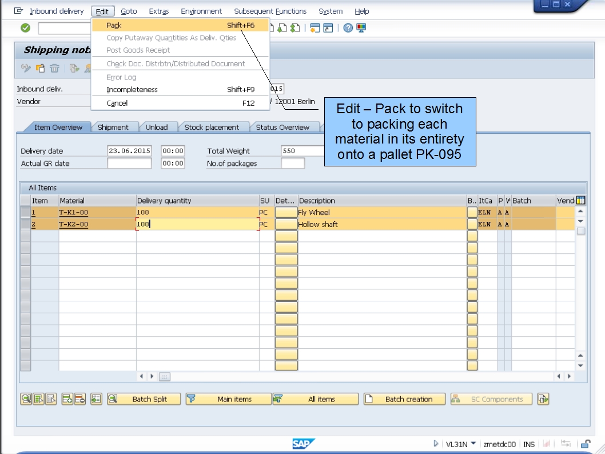Click the Batch Split button

tap(152, 399)
